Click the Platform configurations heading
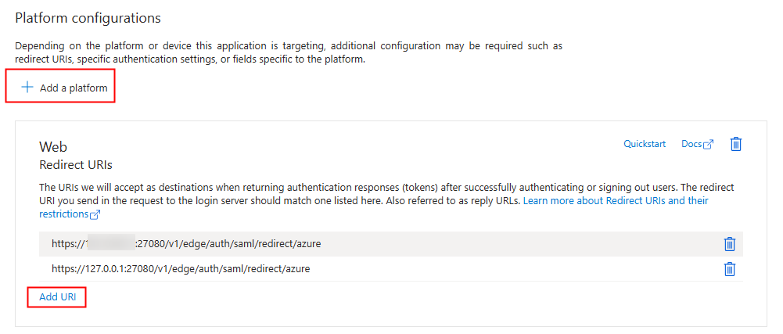The height and width of the screenshot is (334, 783). pyautogui.click(x=88, y=19)
